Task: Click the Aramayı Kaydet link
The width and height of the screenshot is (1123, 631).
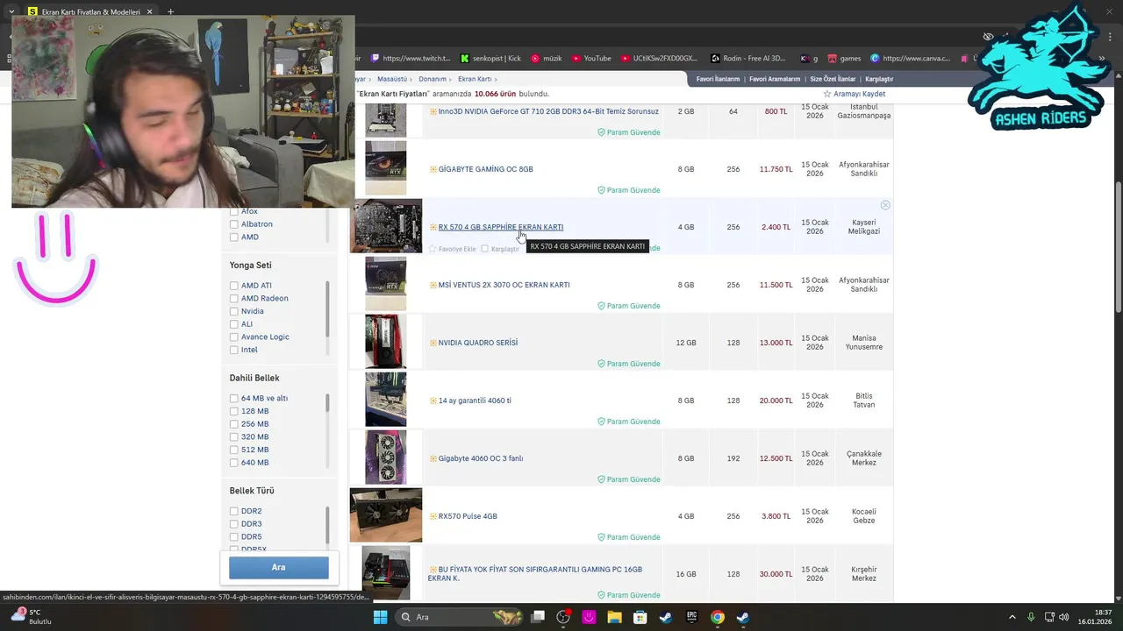Action: pyautogui.click(x=859, y=94)
